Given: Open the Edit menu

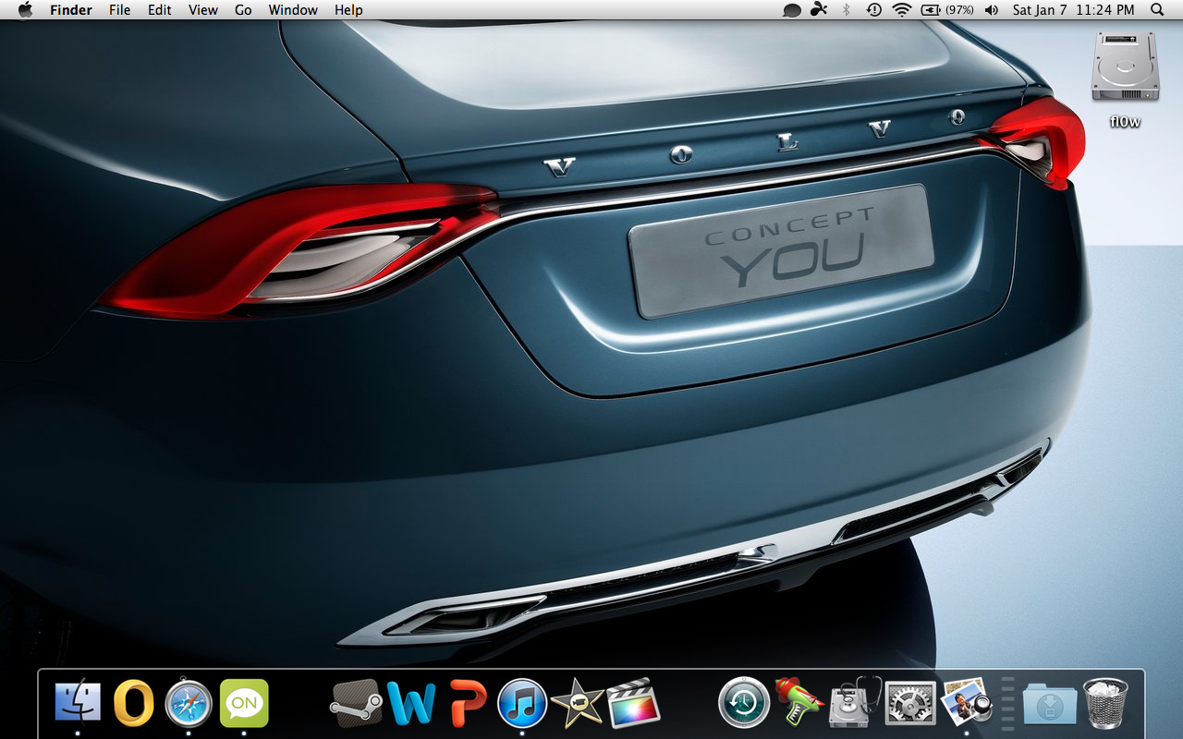Looking at the screenshot, I should 160,10.
